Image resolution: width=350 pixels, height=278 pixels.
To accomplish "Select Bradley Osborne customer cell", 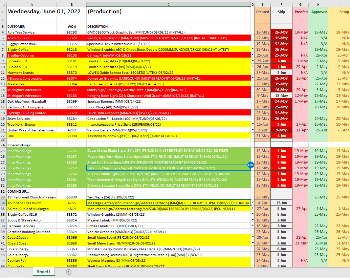I will coord(32,55).
